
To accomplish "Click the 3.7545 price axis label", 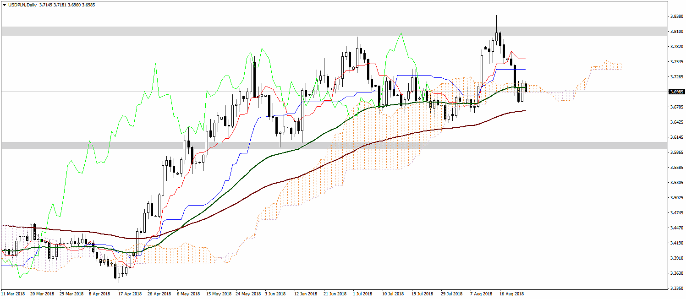I will pyautogui.click(x=676, y=61).
